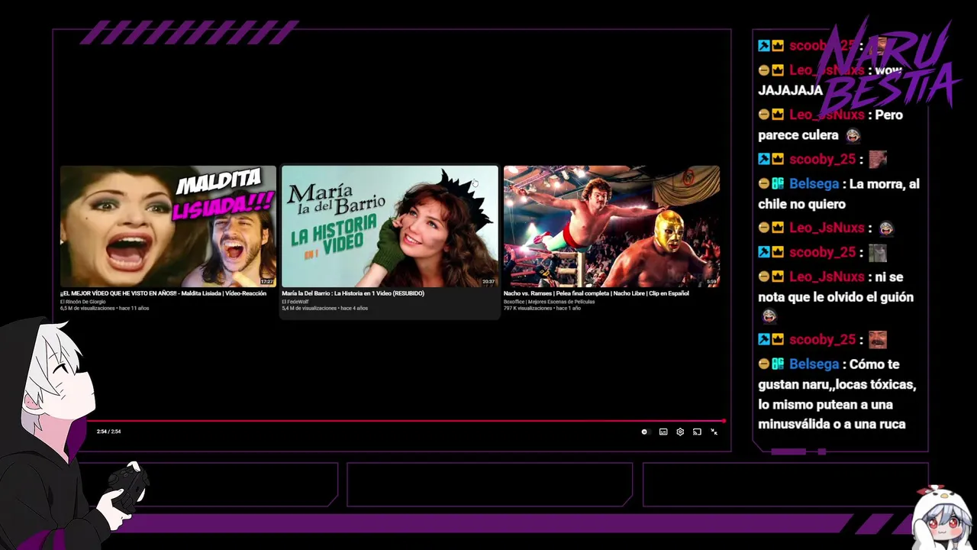Screen dimensions: 977x550
Task: Click 'Belsega' before 'Cómo te gustan naru'
Action: (x=814, y=364)
